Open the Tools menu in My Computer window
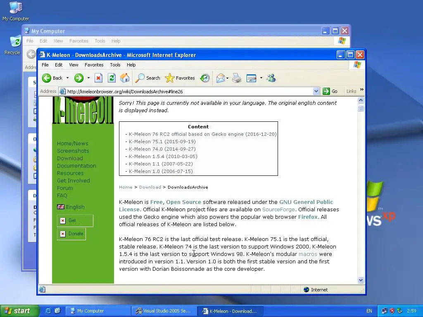This screenshot has height=317, width=423. click(x=100, y=41)
